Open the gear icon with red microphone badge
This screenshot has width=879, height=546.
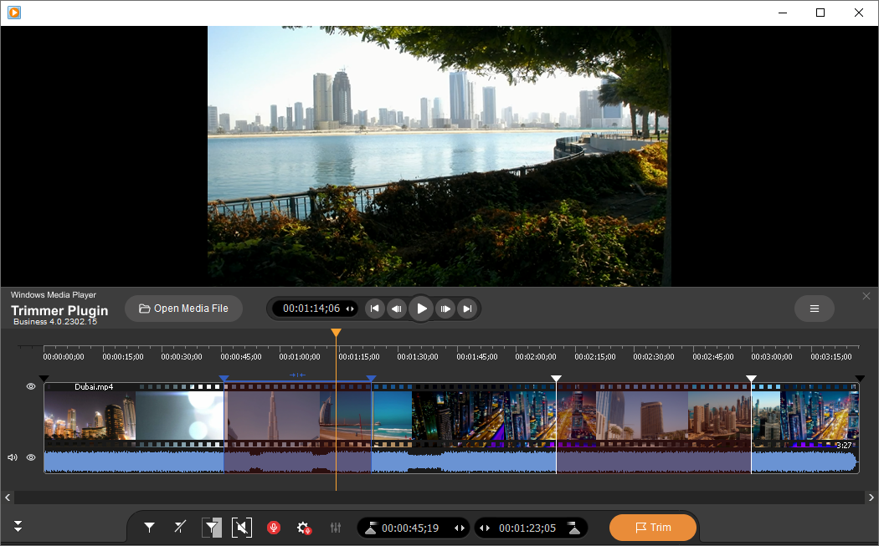pyautogui.click(x=304, y=528)
